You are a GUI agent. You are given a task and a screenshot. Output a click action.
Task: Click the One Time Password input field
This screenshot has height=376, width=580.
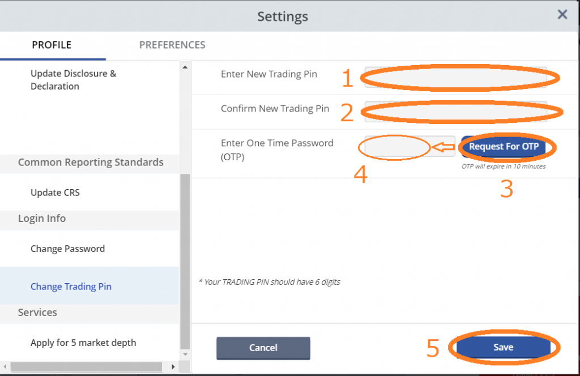tap(410, 147)
